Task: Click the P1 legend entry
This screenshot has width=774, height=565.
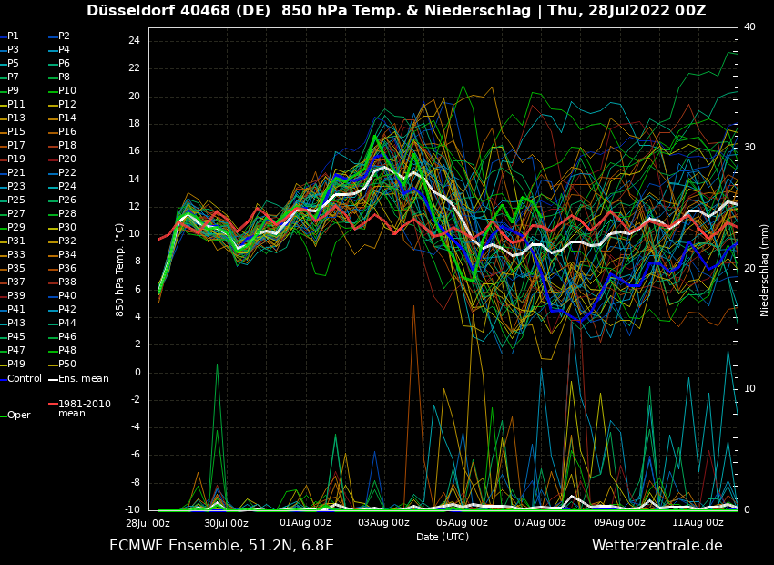Action: click(x=13, y=36)
